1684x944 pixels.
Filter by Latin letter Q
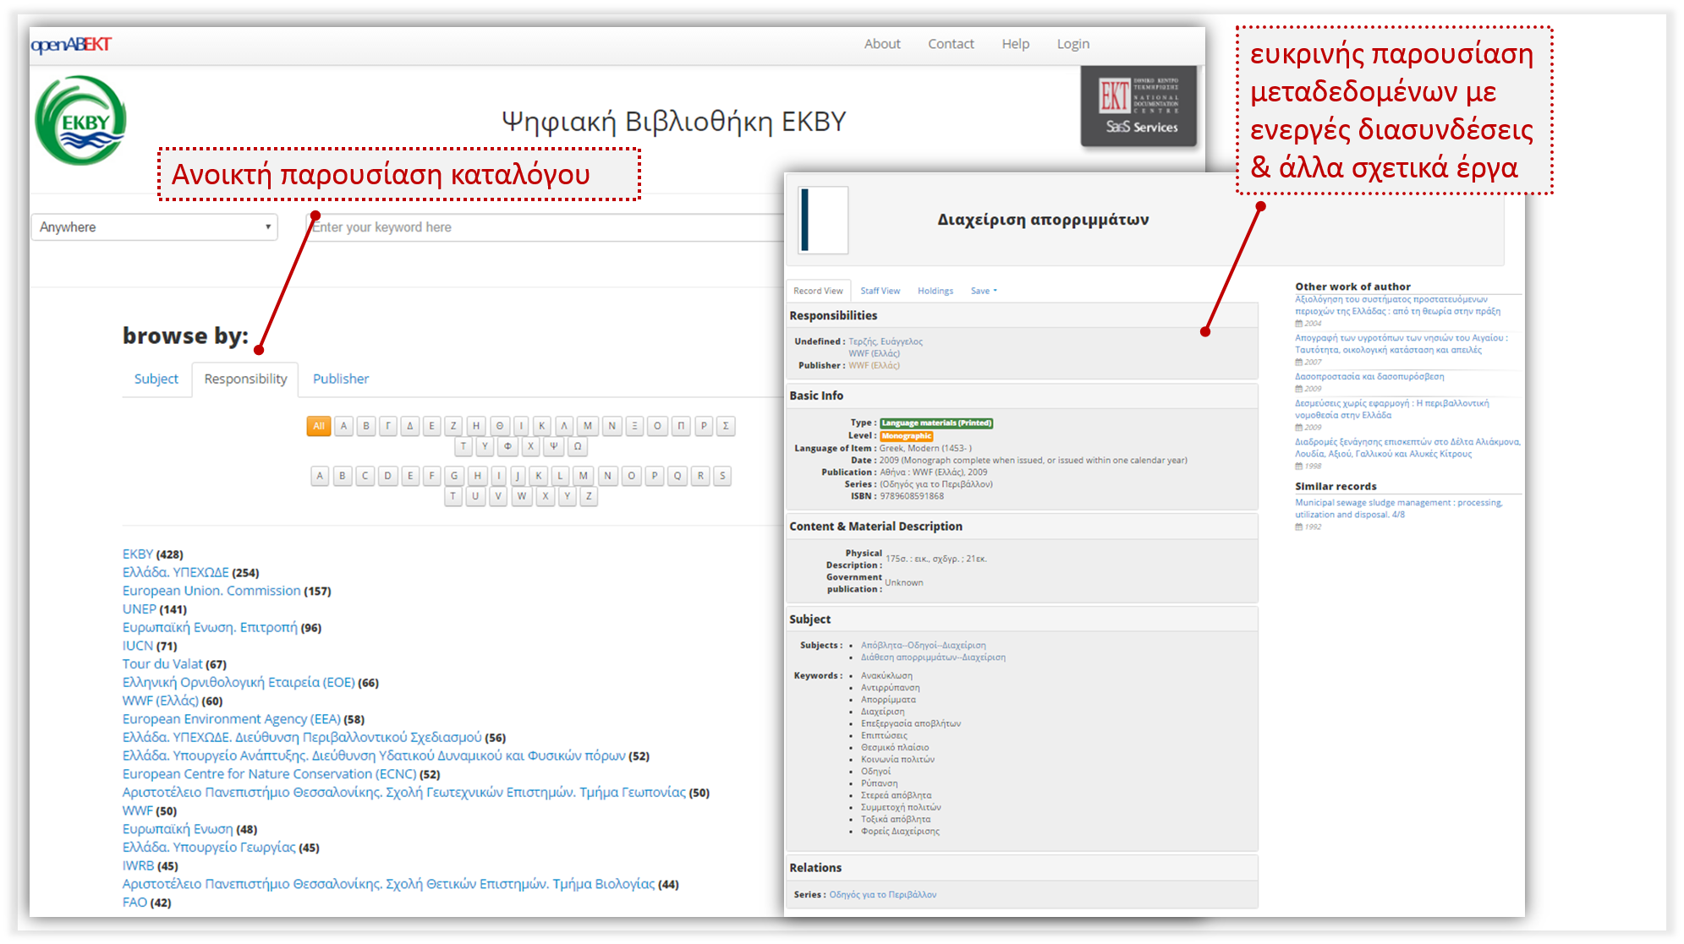tap(677, 476)
